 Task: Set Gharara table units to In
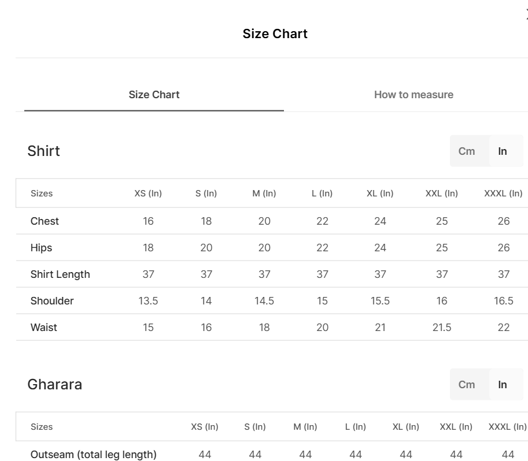(503, 385)
